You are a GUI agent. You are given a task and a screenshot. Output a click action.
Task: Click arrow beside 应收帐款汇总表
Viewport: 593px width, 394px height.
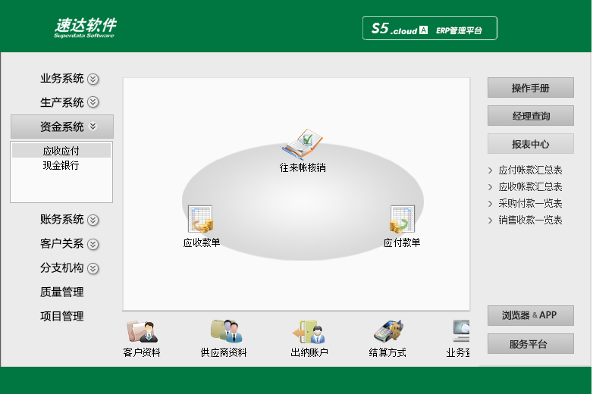tap(490, 187)
